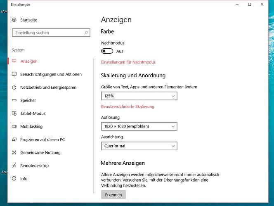Image resolution: width=274 pixels, height=206 pixels.
Task: Click the System section label
Action: click(x=18, y=50)
